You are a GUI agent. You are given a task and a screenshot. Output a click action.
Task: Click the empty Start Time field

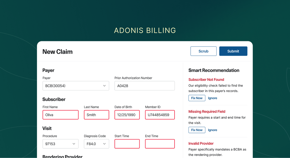[127, 144]
